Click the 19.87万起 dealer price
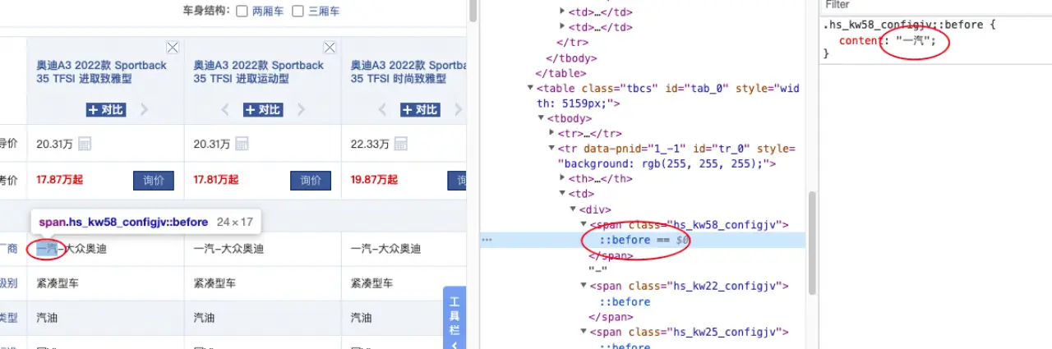This screenshot has height=349, width=1052. click(x=373, y=181)
